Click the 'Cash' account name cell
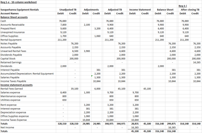The height and width of the screenshot is (133, 202). 3,21
